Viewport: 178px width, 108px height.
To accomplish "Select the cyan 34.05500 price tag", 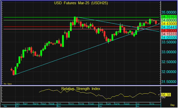I will tap(167, 38).
